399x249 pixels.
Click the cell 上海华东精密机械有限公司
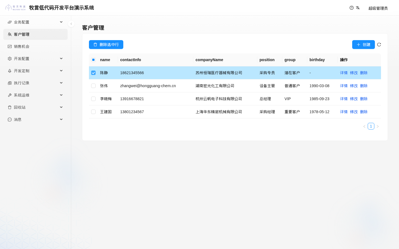[x=219, y=112]
